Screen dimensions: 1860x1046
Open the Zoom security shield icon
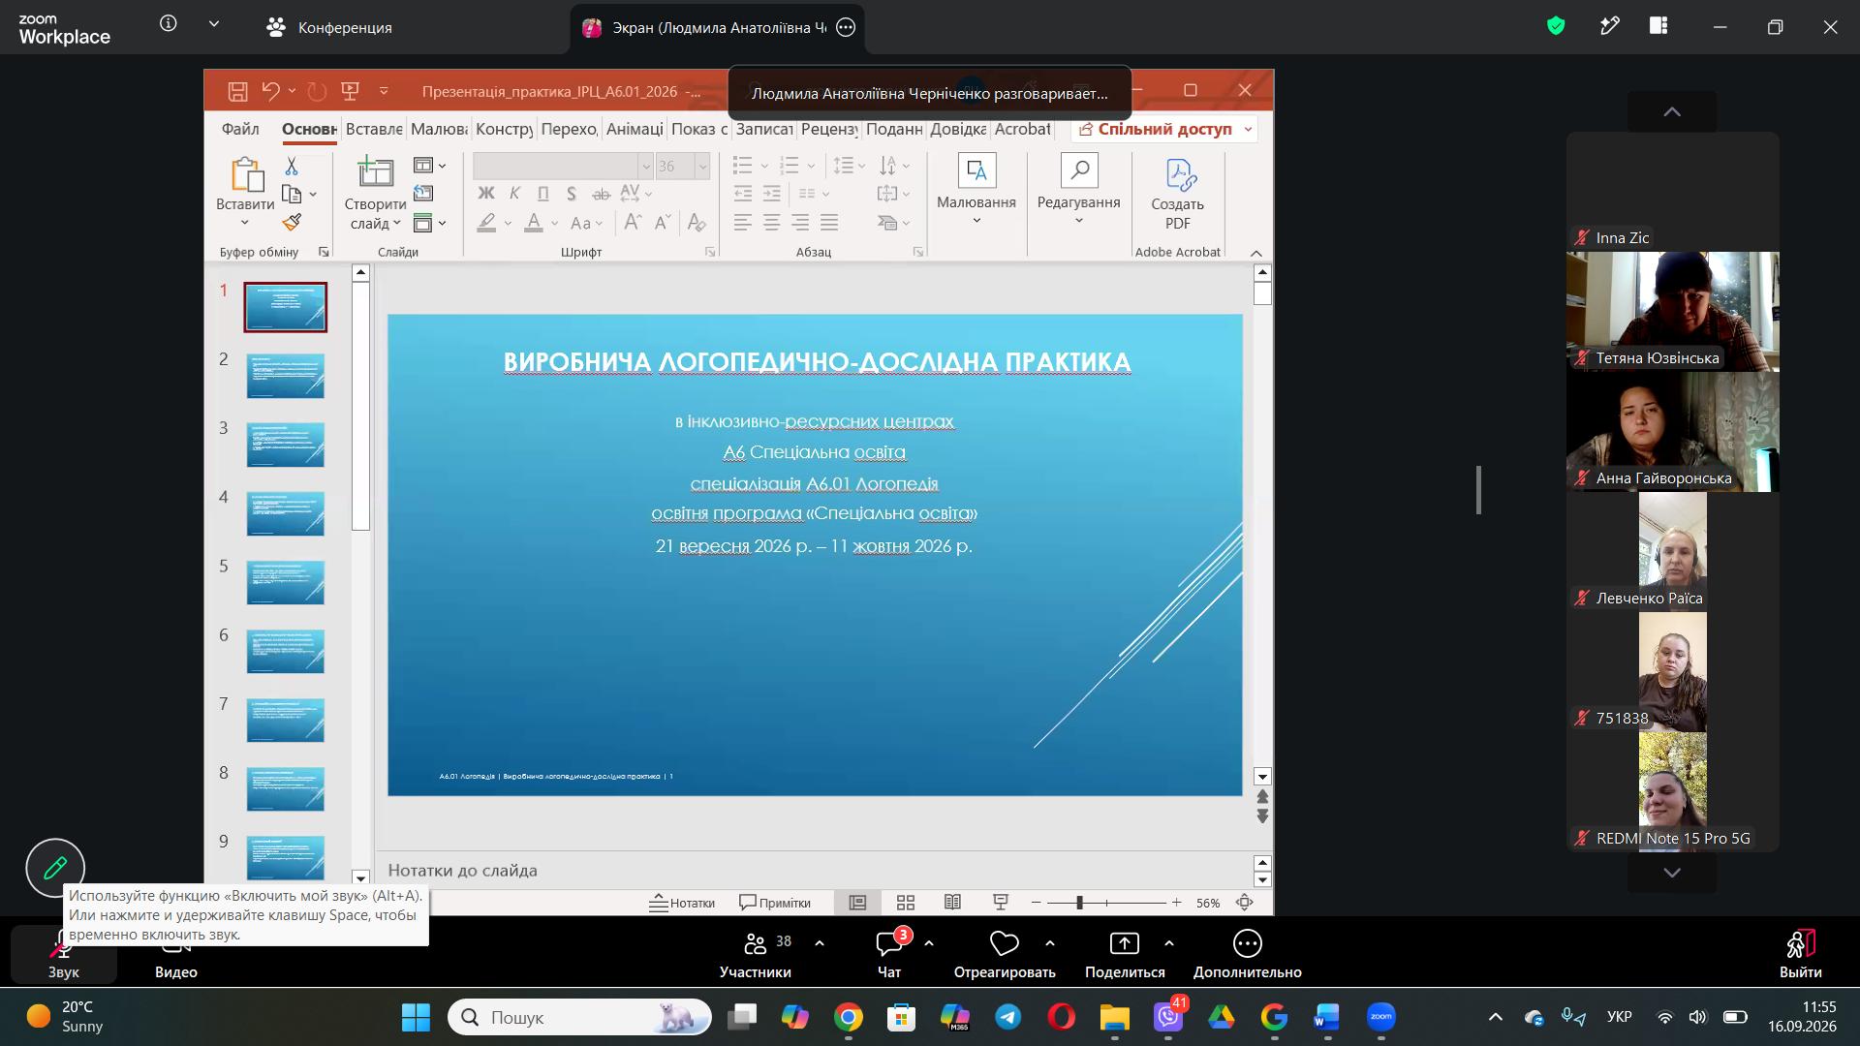pos(1556,27)
